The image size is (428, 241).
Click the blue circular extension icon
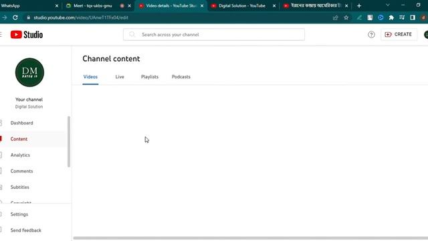pyautogui.click(x=381, y=17)
